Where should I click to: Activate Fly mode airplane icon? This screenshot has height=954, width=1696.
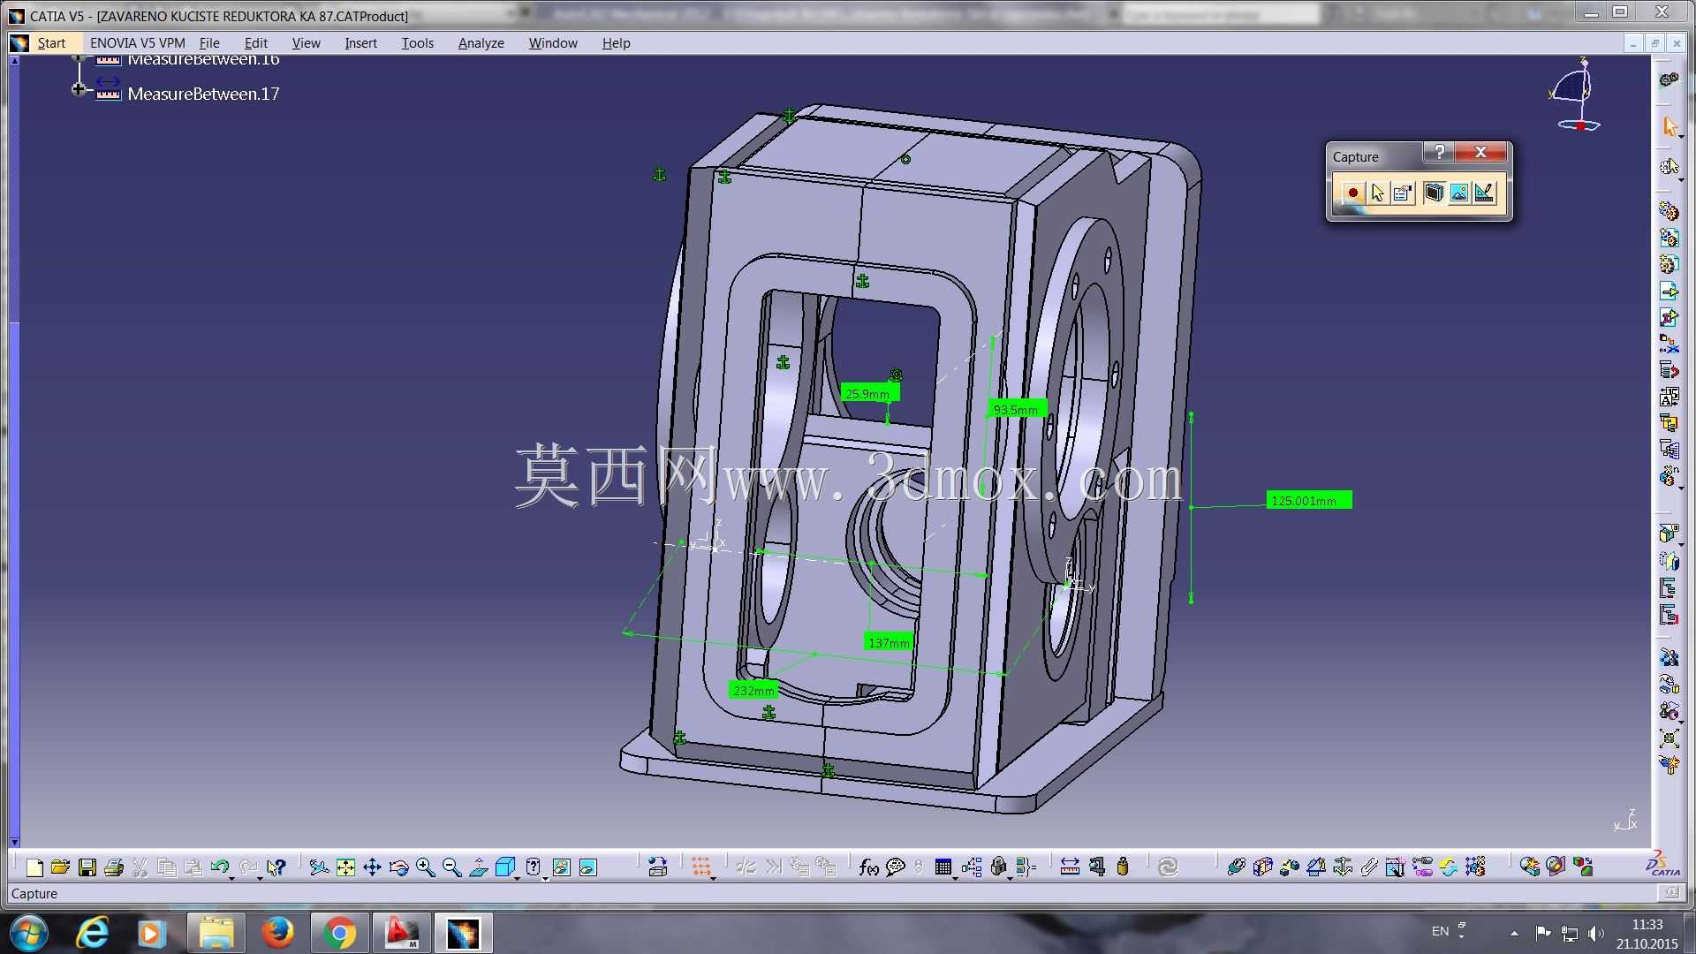tap(319, 867)
